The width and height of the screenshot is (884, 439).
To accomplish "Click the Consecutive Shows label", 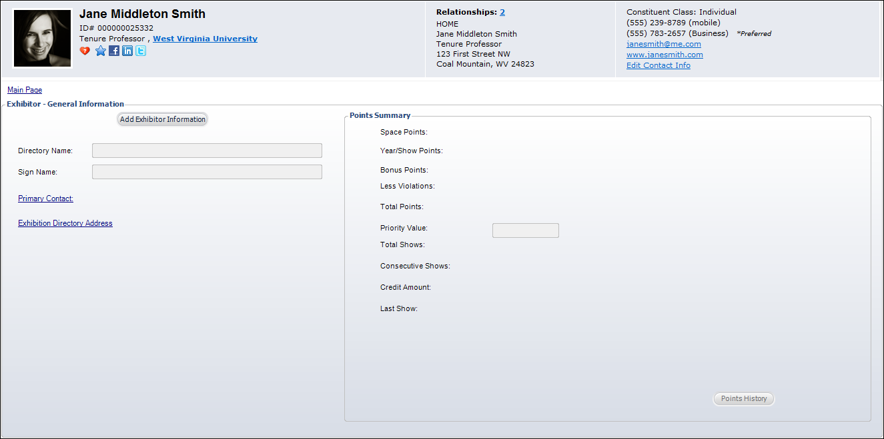I will 415,266.
